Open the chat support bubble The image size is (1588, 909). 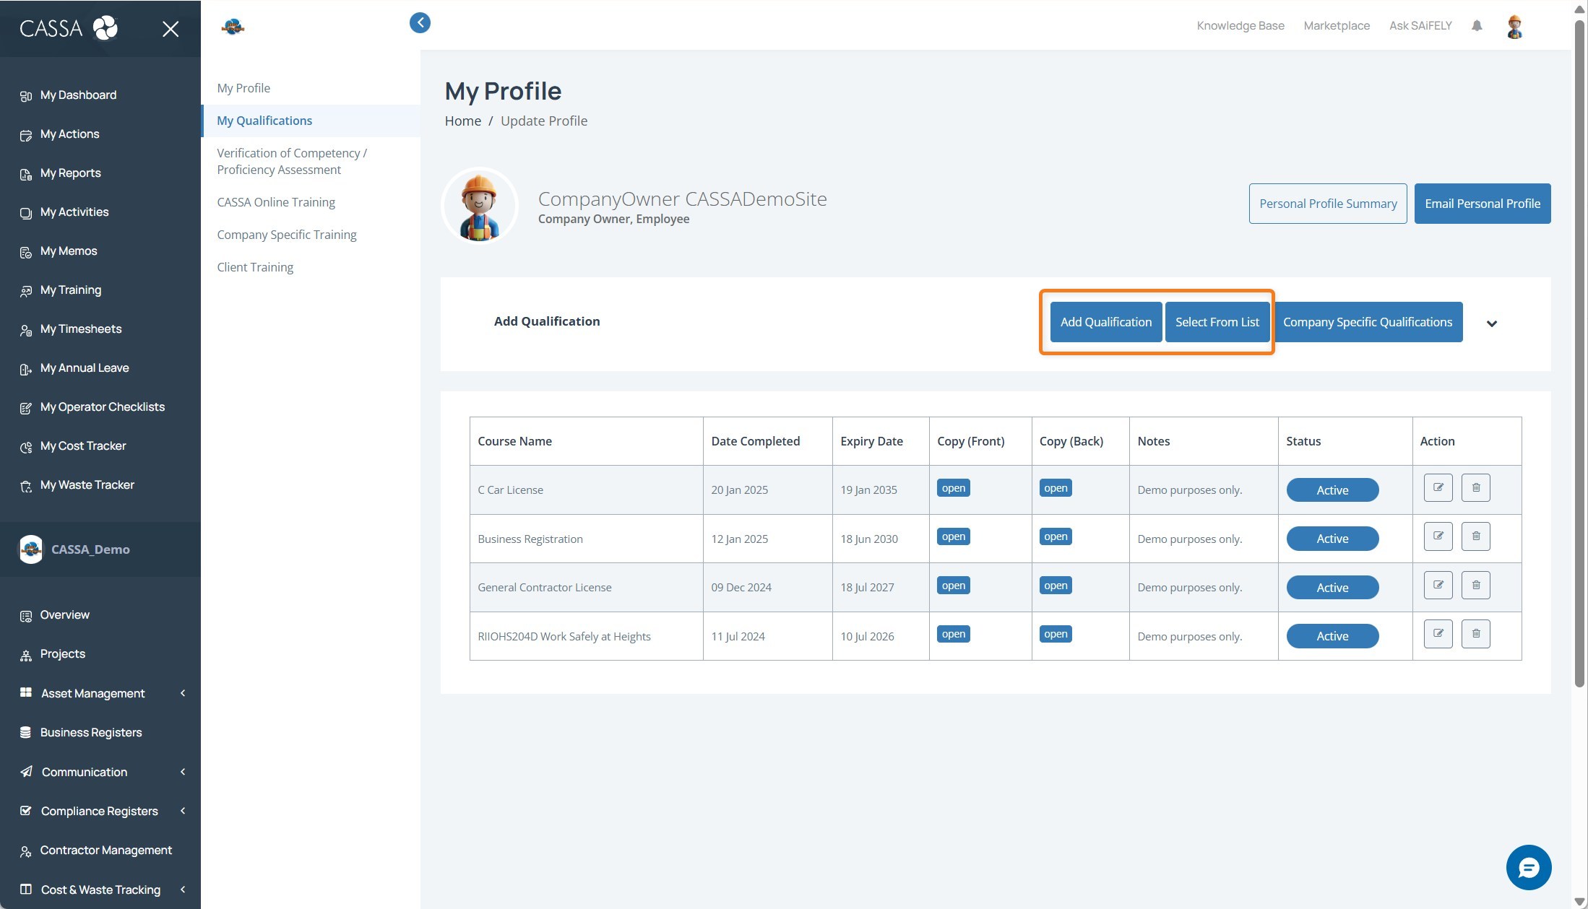(1528, 867)
